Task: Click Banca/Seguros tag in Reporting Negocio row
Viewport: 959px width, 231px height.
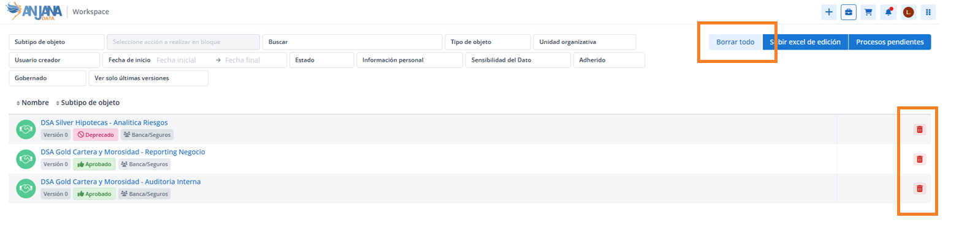Action: [x=144, y=164]
